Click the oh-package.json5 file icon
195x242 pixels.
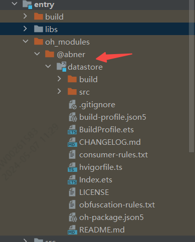[x=73, y=217]
